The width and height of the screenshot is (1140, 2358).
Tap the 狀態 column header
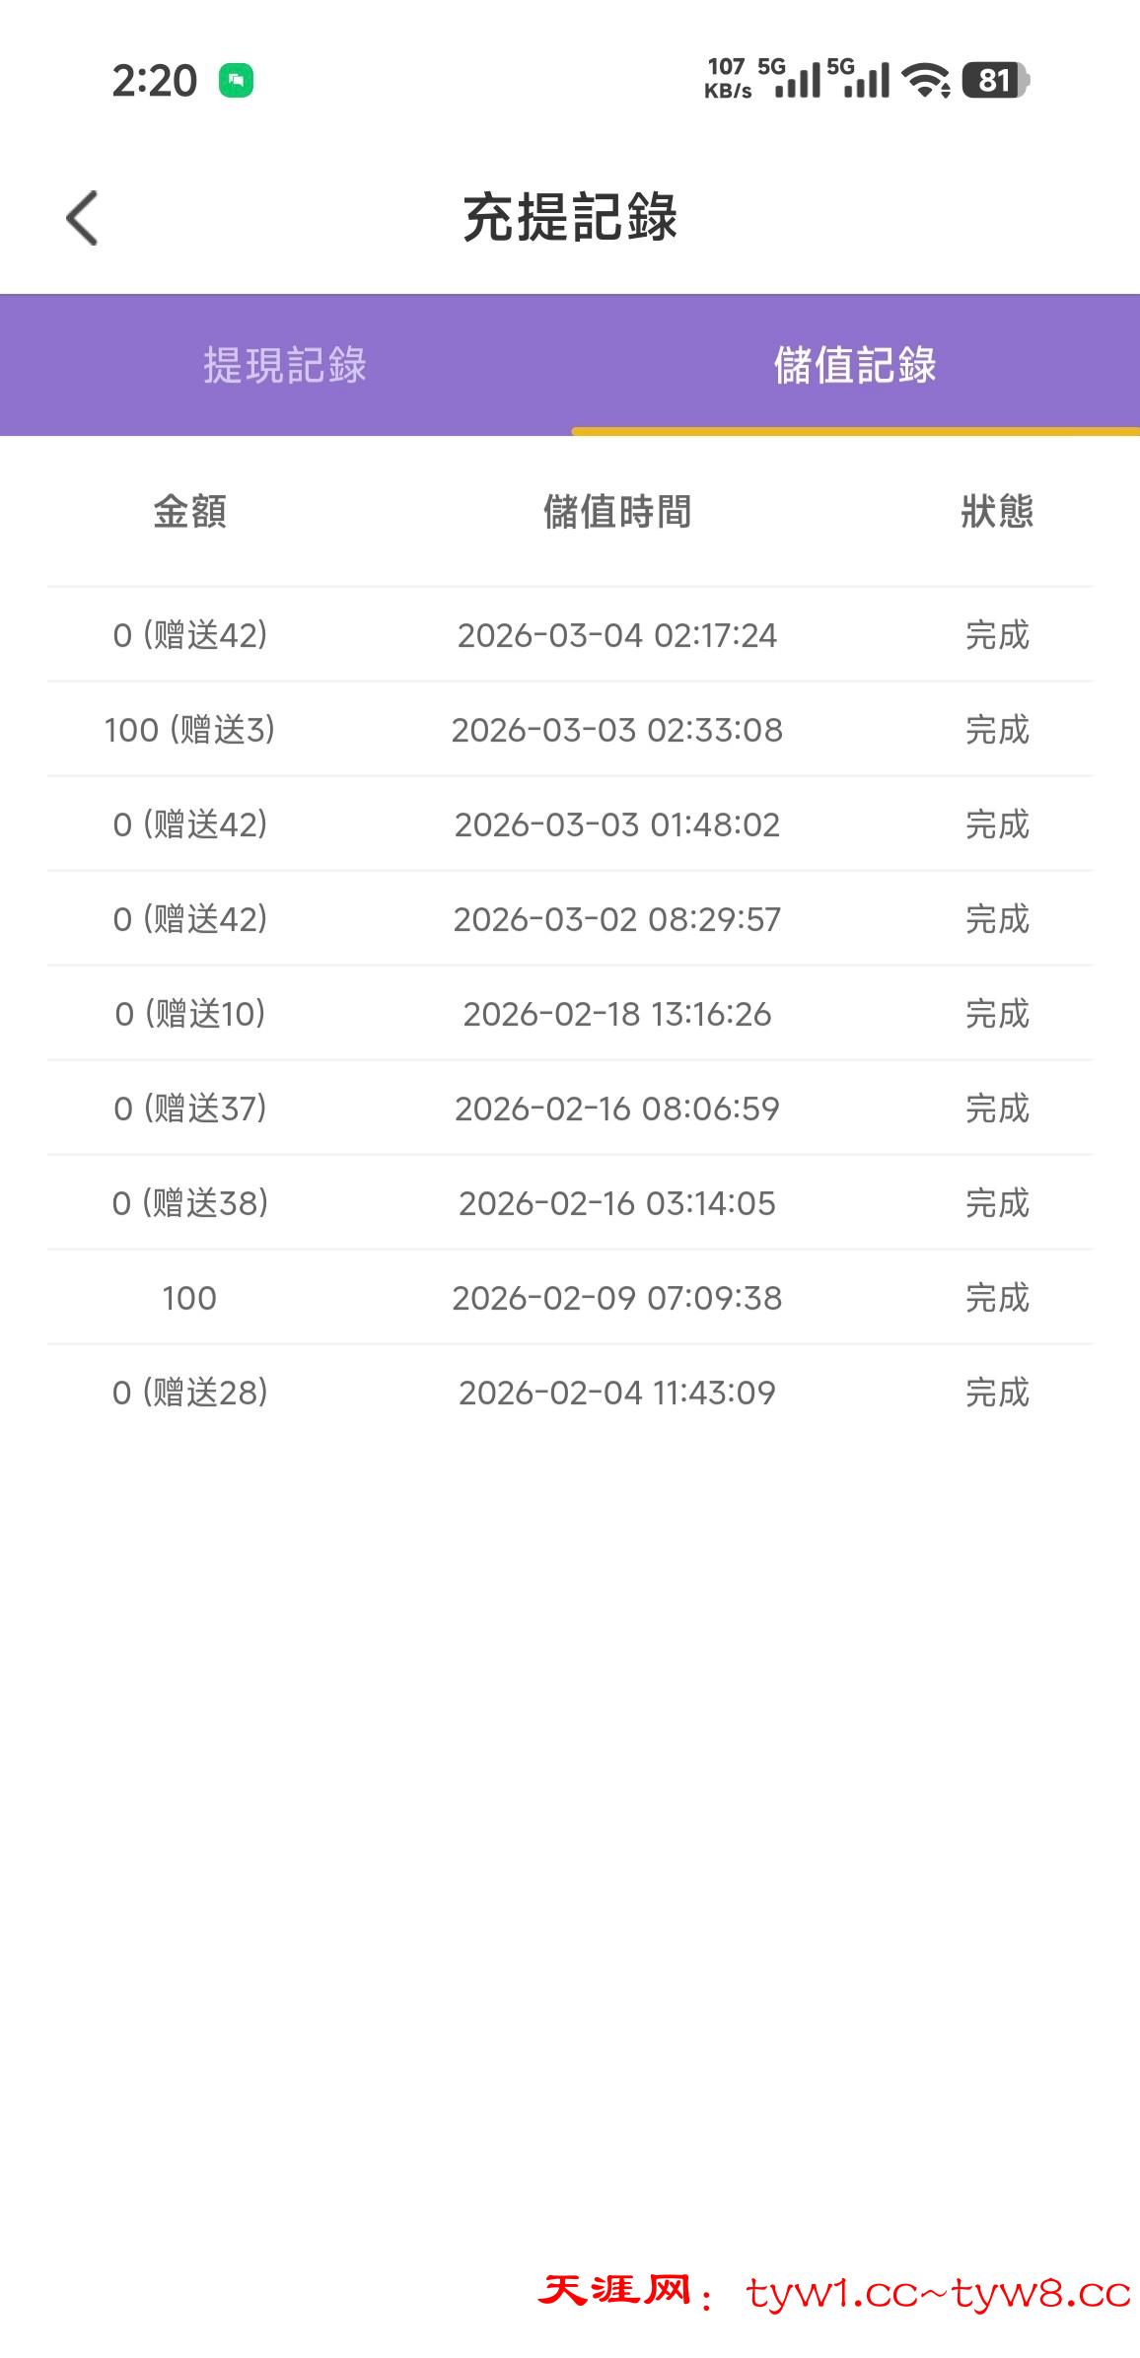click(997, 512)
